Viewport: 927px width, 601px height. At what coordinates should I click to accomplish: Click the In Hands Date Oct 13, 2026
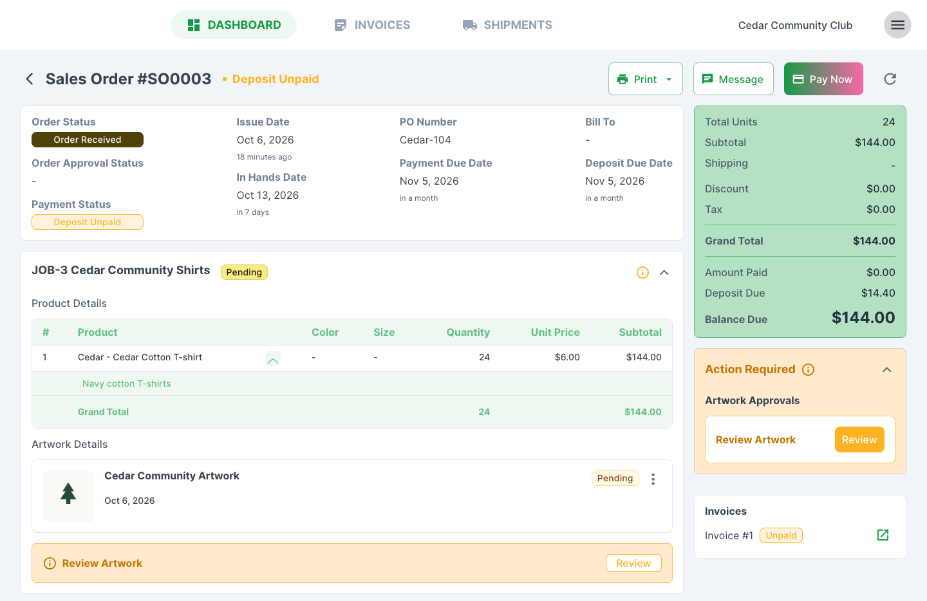(x=268, y=196)
